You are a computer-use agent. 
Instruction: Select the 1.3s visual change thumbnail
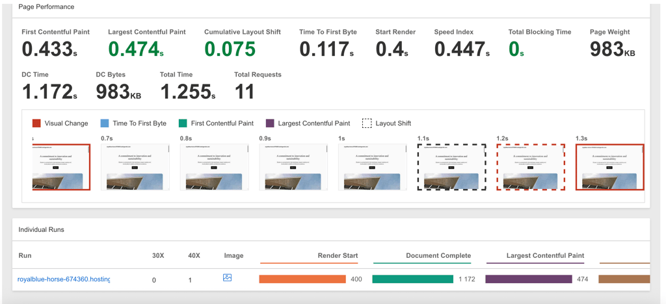610,167
